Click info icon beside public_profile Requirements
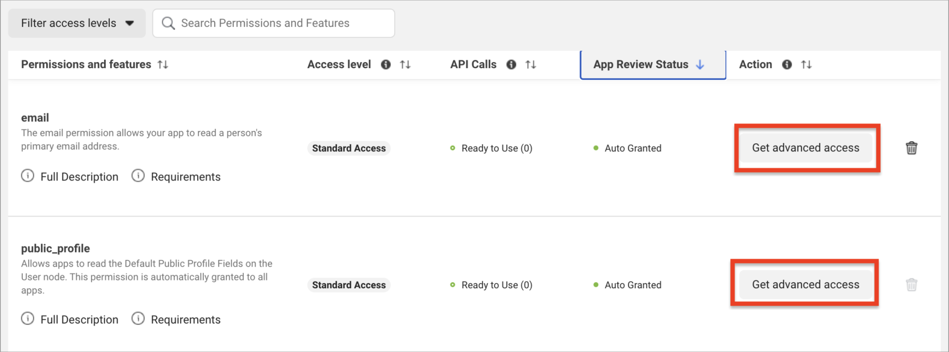The height and width of the screenshot is (352, 949). coord(138,318)
